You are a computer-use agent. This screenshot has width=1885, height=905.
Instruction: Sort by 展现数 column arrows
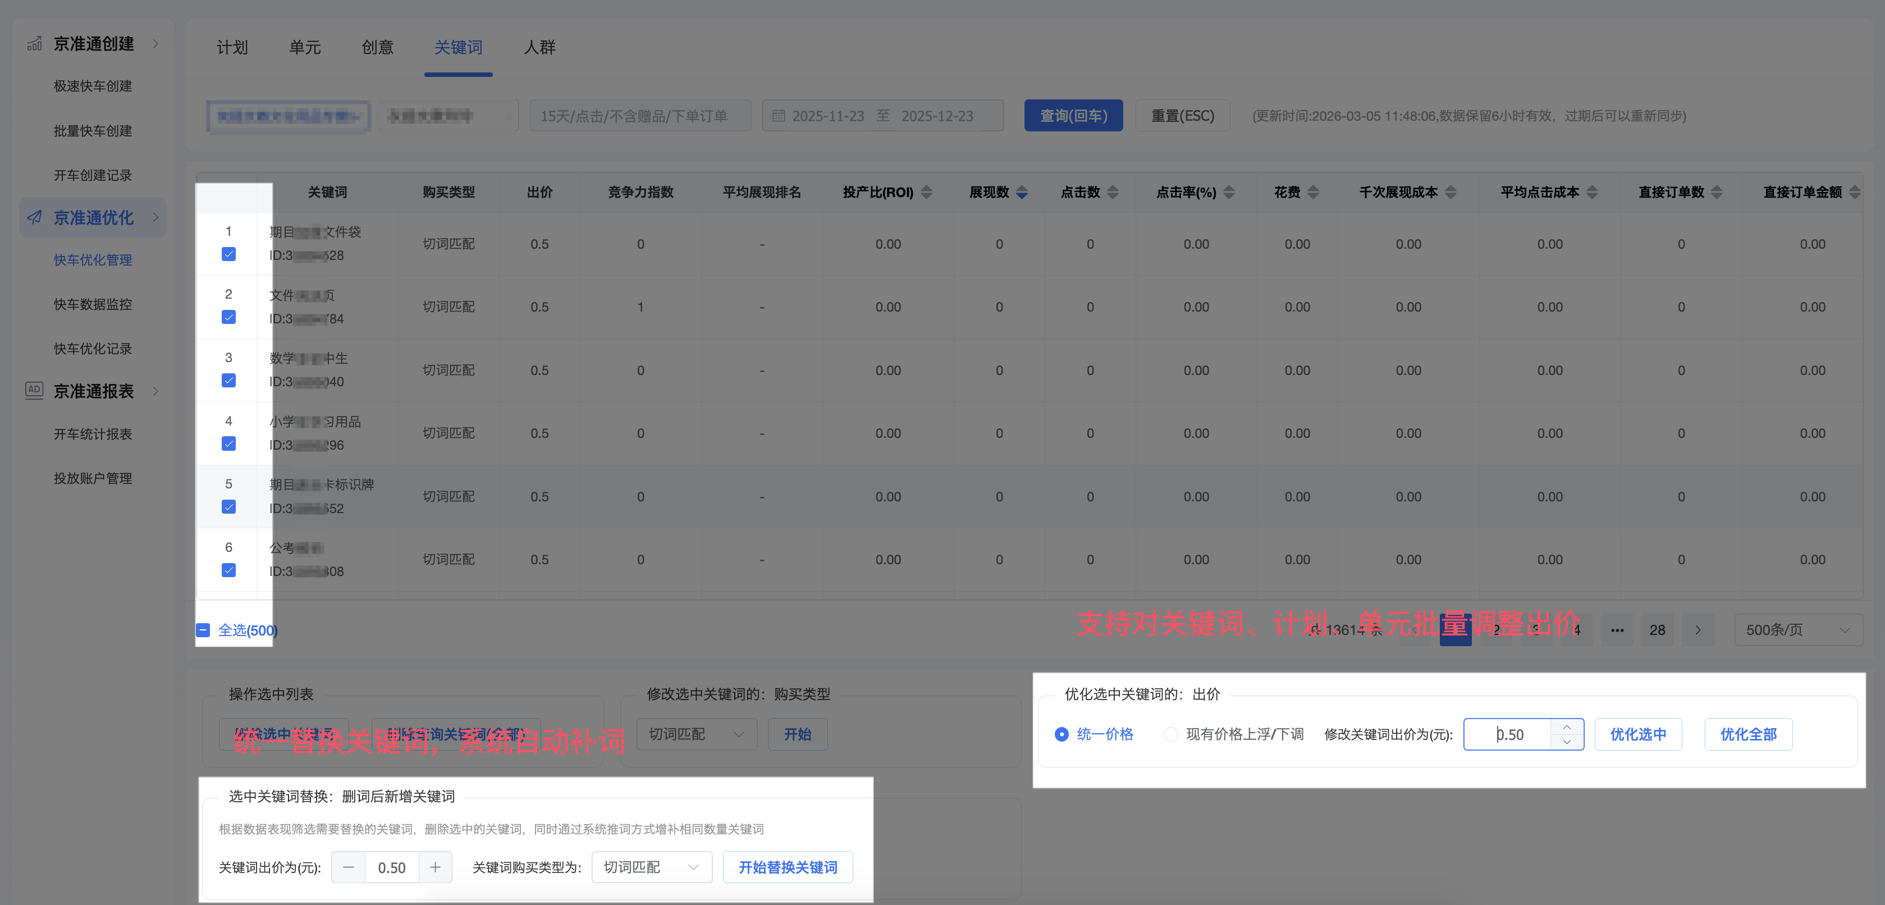1022,193
